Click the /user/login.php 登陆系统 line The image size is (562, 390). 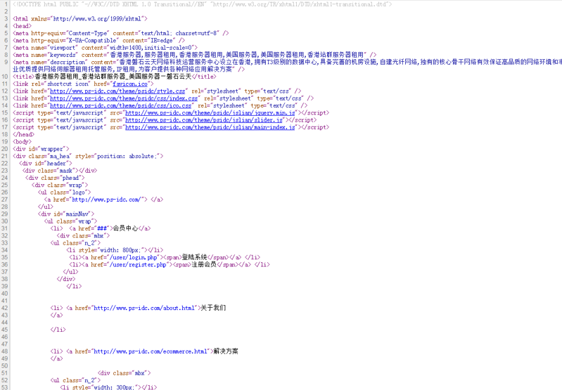pos(165,257)
